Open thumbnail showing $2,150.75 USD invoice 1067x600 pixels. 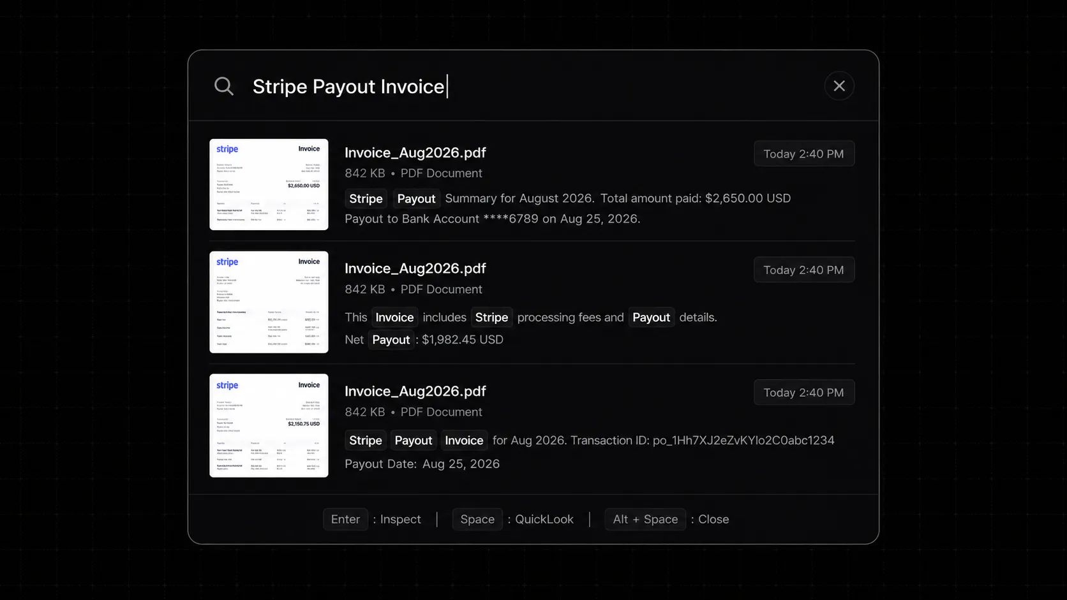[x=269, y=425]
